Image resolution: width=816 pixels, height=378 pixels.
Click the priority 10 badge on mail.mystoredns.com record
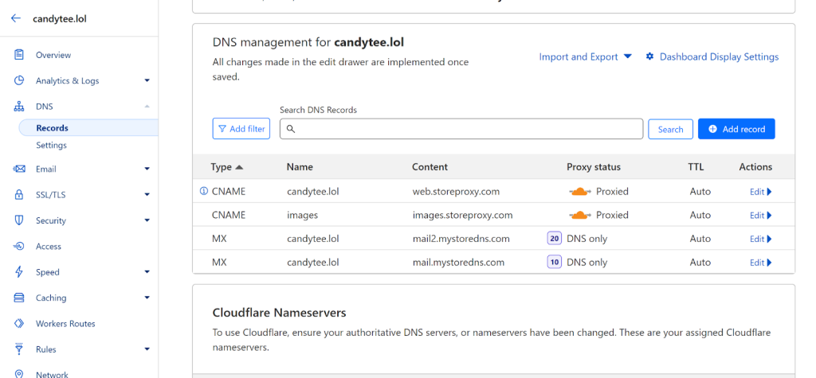pyautogui.click(x=555, y=262)
